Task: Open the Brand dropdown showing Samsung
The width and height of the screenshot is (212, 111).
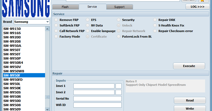Action: (32, 22)
